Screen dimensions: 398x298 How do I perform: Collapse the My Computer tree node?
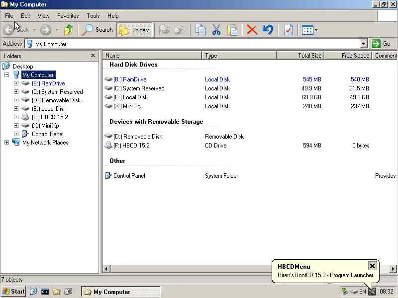[6, 75]
